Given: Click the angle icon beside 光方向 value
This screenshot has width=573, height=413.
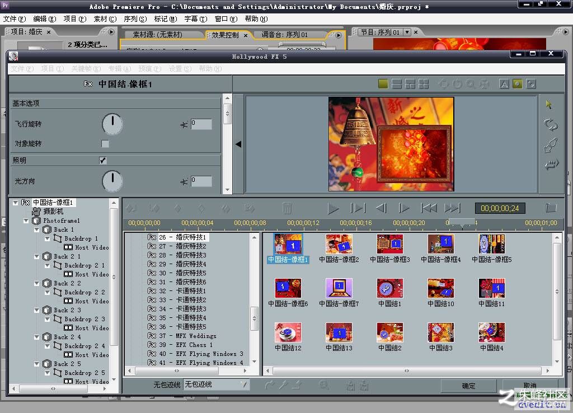Looking at the screenshot, I should point(184,182).
